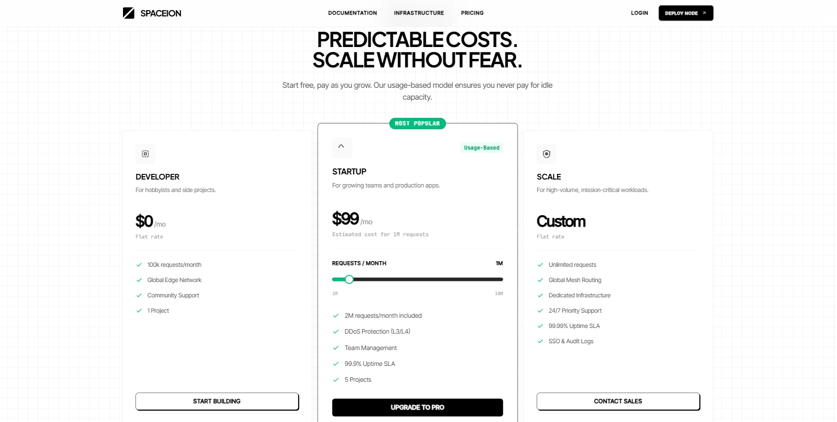Click the Developer plan chip icon

click(145, 154)
